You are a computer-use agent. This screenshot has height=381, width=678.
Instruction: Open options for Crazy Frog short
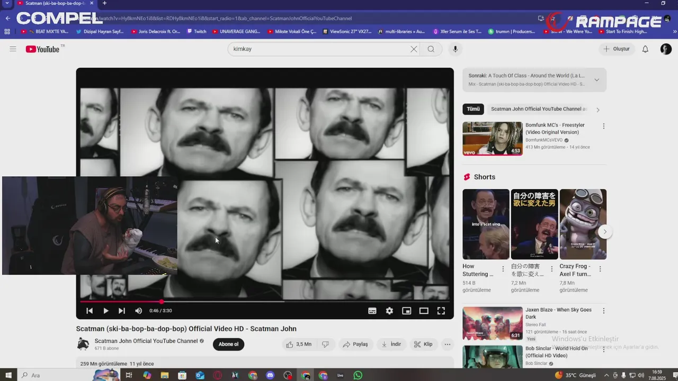[600, 269]
